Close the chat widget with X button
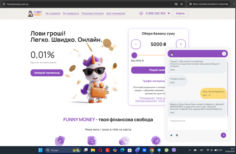The width and height of the screenshot is (236, 154). [224, 54]
